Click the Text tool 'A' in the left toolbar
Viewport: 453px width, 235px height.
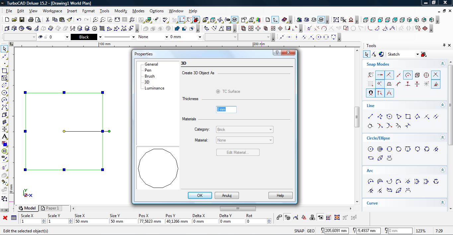tap(4, 137)
